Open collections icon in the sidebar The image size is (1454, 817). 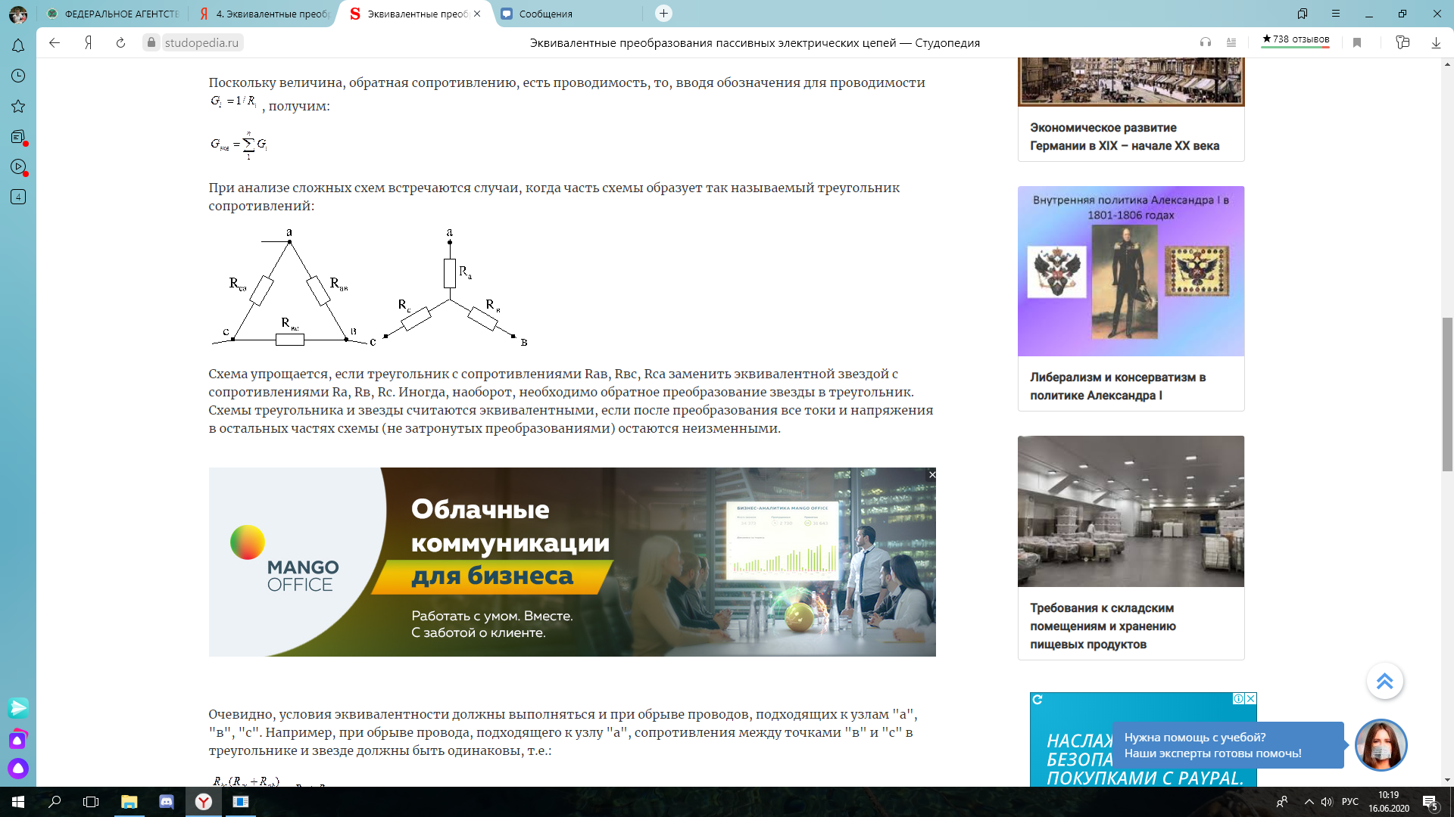tap(18, 137)
